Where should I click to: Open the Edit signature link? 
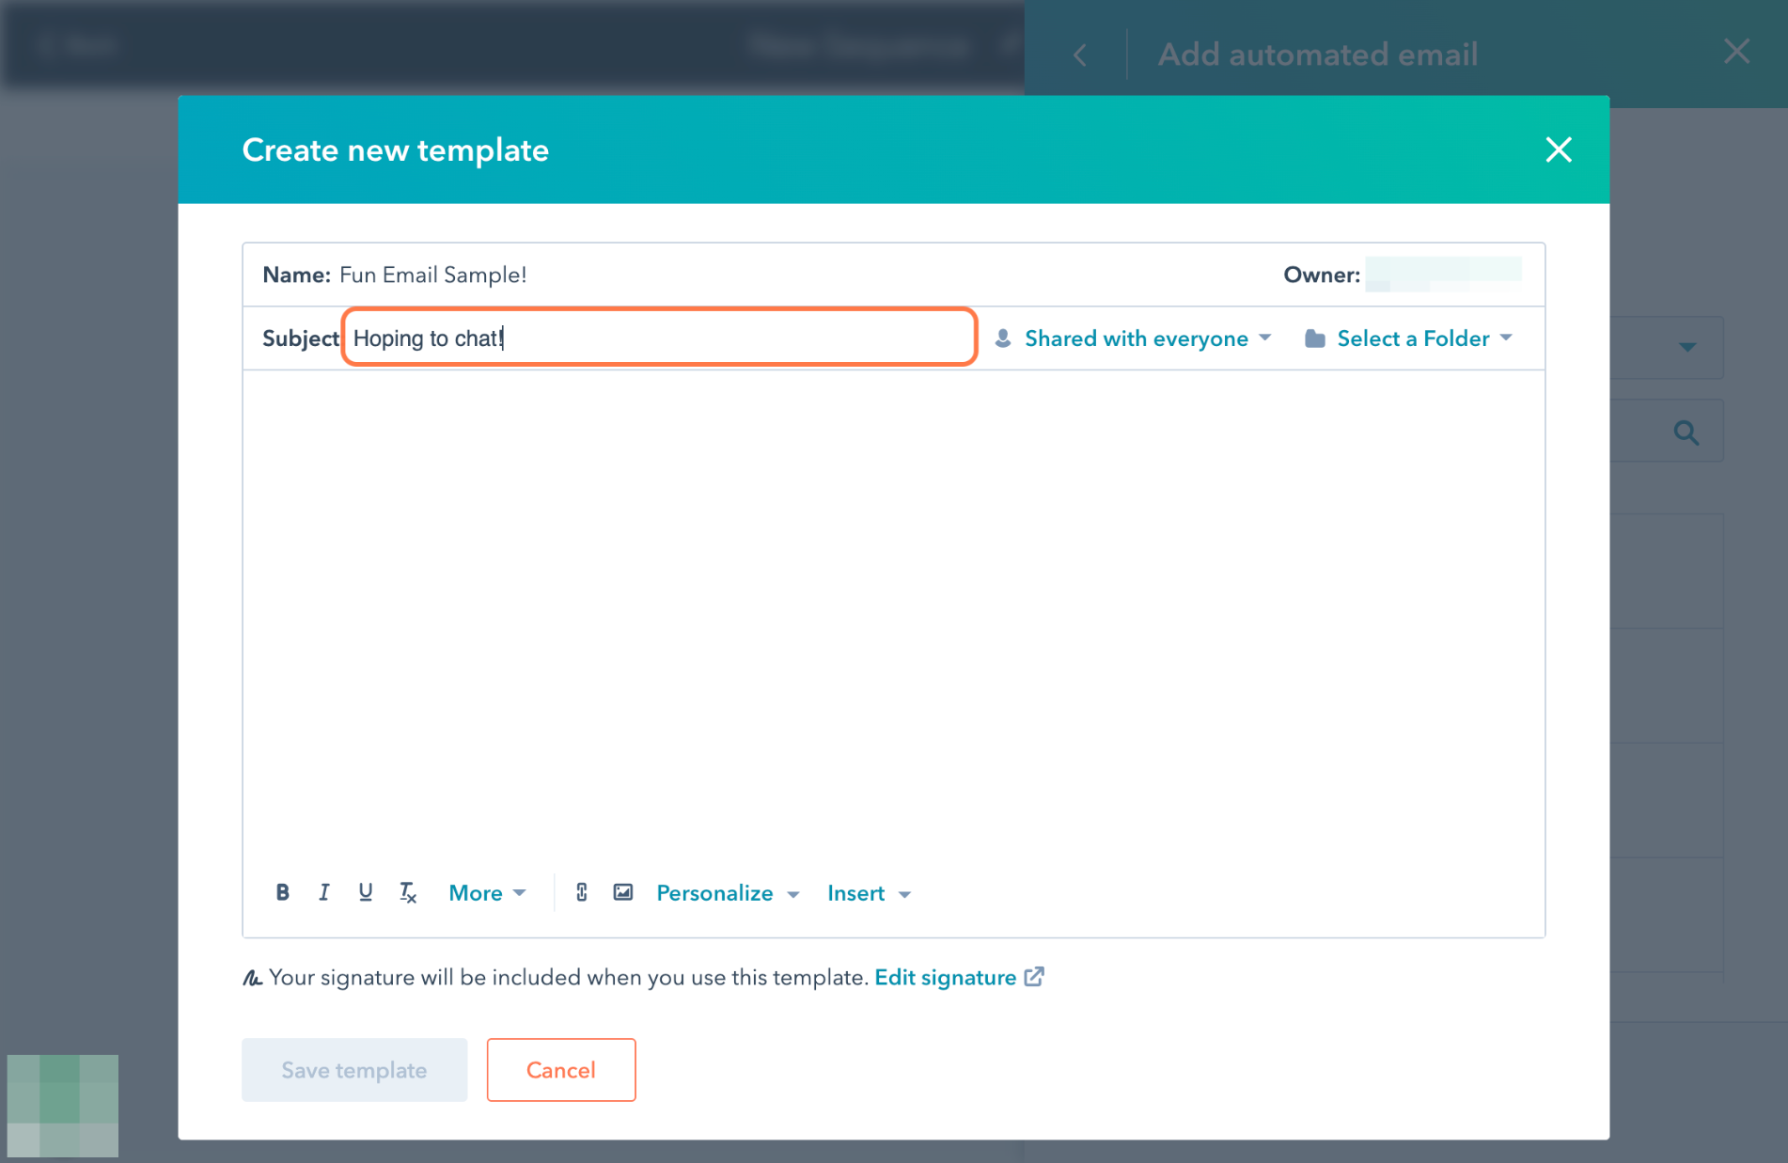coord(945,978)
